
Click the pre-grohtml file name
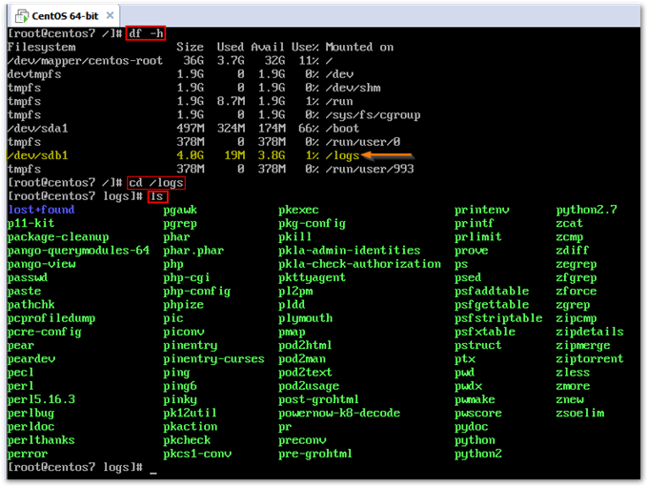(315, 454)
